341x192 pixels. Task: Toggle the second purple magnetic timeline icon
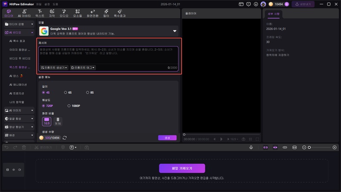point(275,147)
